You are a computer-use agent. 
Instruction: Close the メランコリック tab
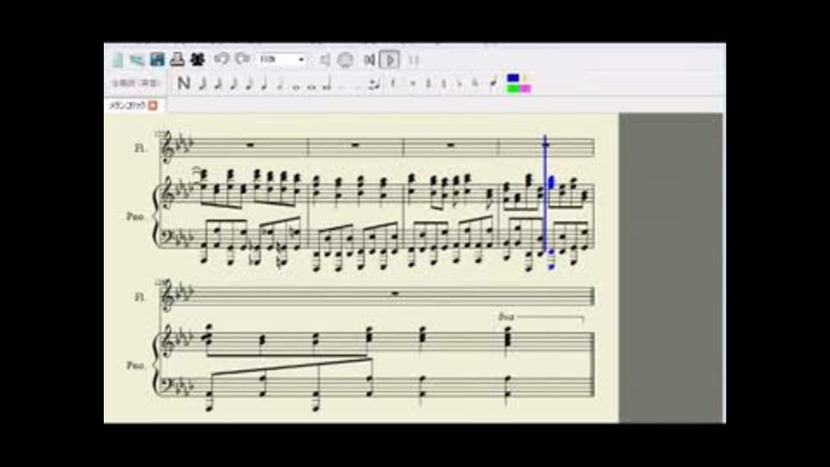tap(152, 106)
